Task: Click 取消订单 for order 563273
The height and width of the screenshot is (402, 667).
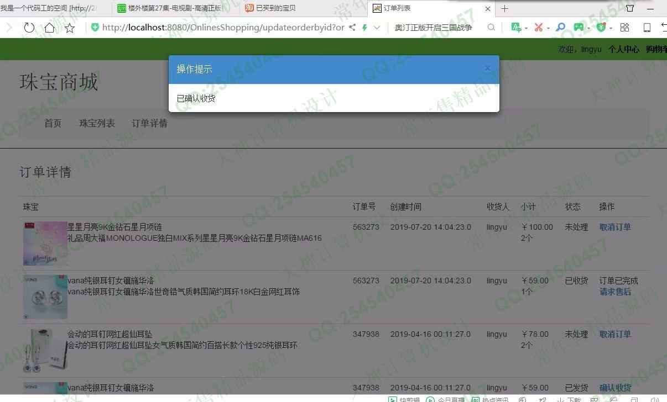Action: click(615, 227)
